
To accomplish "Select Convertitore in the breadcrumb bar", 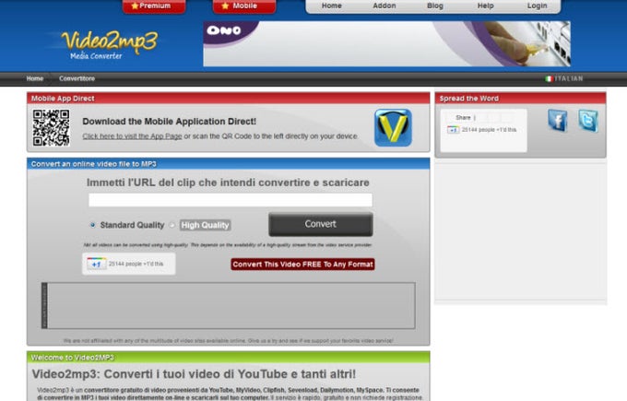I will coord(77,78).
